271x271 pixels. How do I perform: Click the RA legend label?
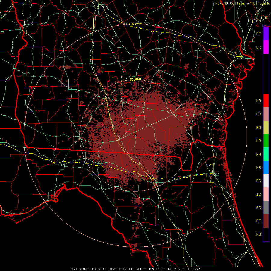[259, 154]
